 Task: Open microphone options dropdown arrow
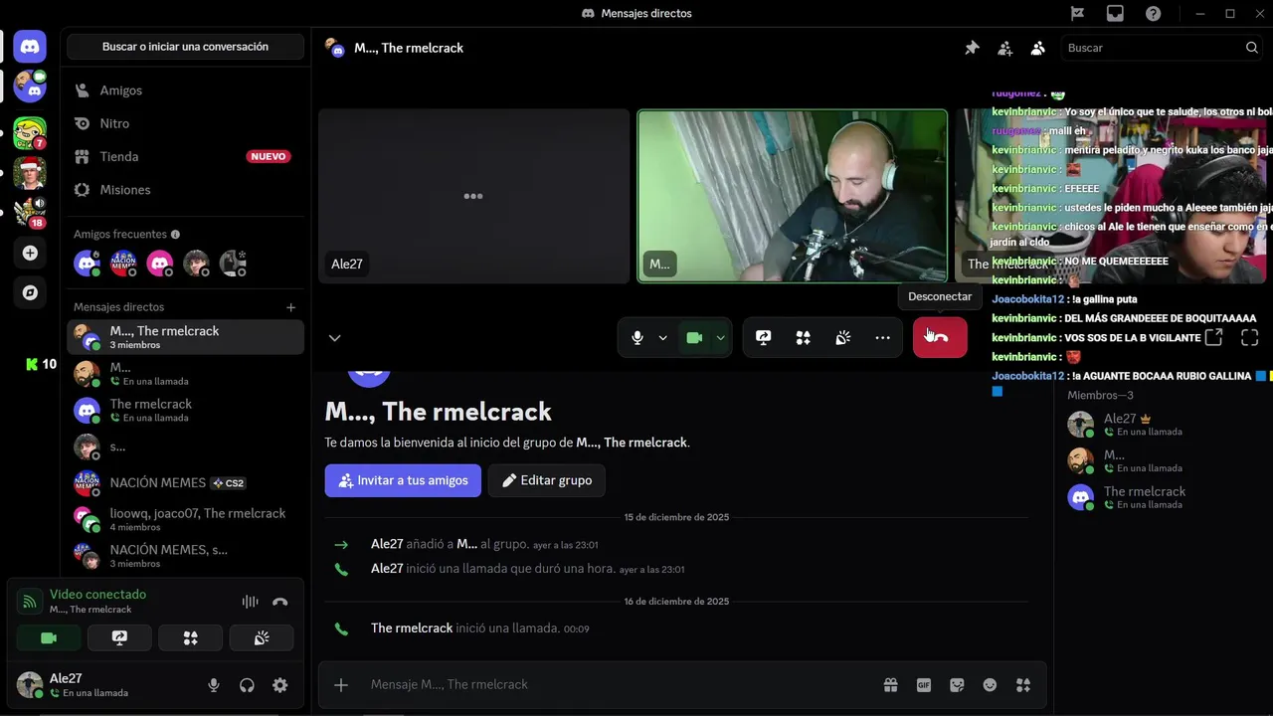[x=662, y=338]
